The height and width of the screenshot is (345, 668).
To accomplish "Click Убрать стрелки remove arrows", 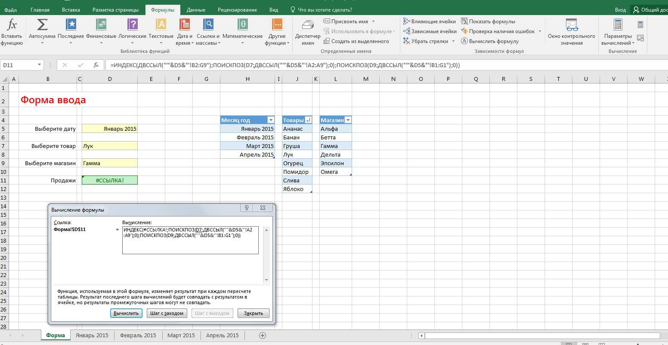I will pyautogui.click(x=426, y=41).
